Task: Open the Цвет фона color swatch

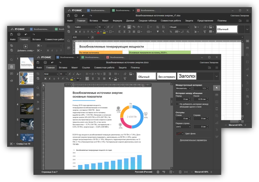Action: (x=180, y=133)
